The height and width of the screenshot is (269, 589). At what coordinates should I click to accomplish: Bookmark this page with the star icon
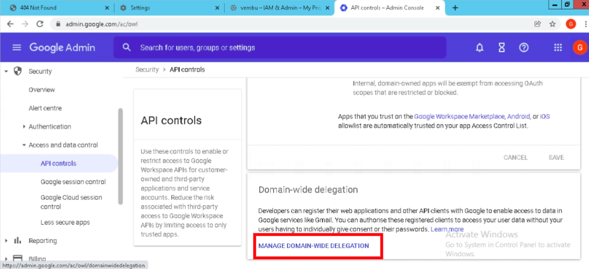pos(552,24)
